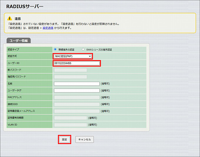
Task: Select the SWXシリーズの端末認証 radio button
Action: tap(83, 49)
